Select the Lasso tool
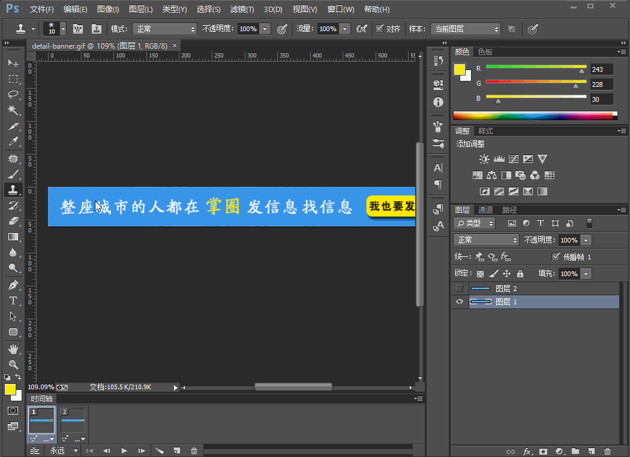Viewport: 630px width, 457px height. [13, 95]
